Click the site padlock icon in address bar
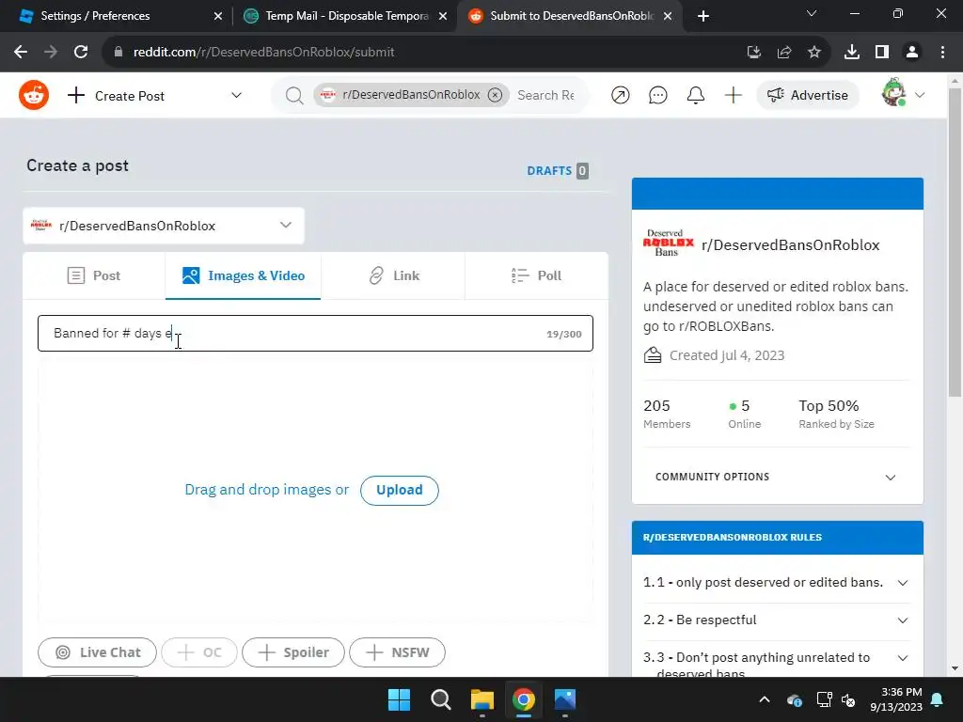 118,53
